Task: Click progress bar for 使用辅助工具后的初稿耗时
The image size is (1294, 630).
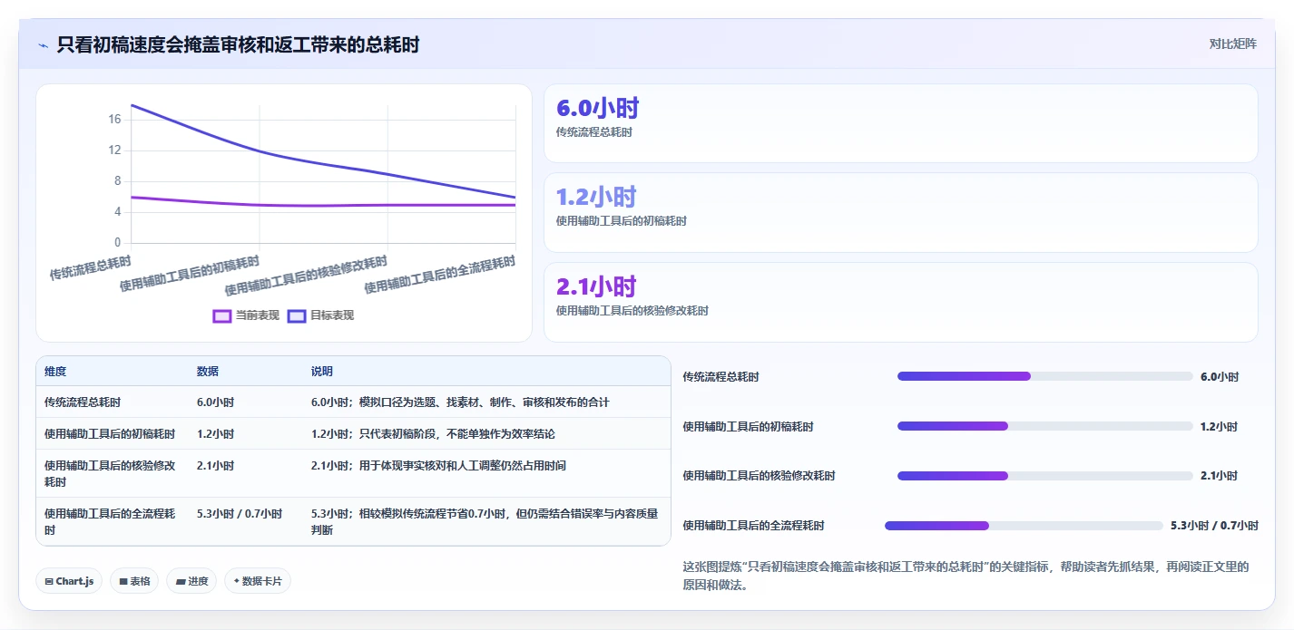Action: tap(1044, 426)
